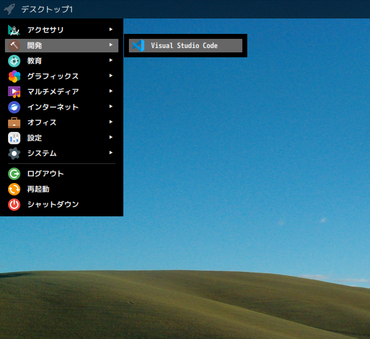This screenshot has width=370, height=339.
Task: Choose ログアウト to log out
Action: tap(62, 174)
